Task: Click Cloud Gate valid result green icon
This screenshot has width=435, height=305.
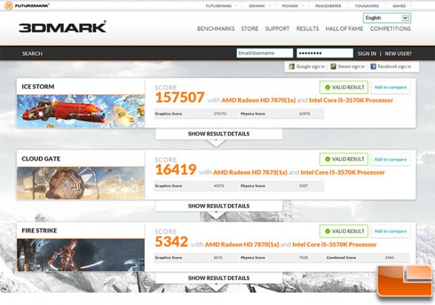Action: pyautogui.click(x=327, y=160)
